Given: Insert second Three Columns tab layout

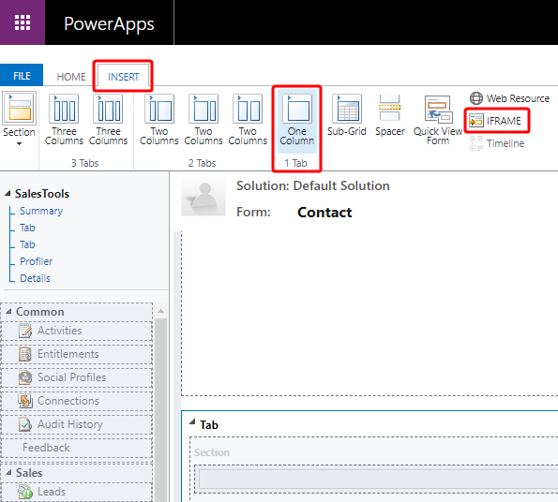Looking at the screenshot, I should (108, 119).
